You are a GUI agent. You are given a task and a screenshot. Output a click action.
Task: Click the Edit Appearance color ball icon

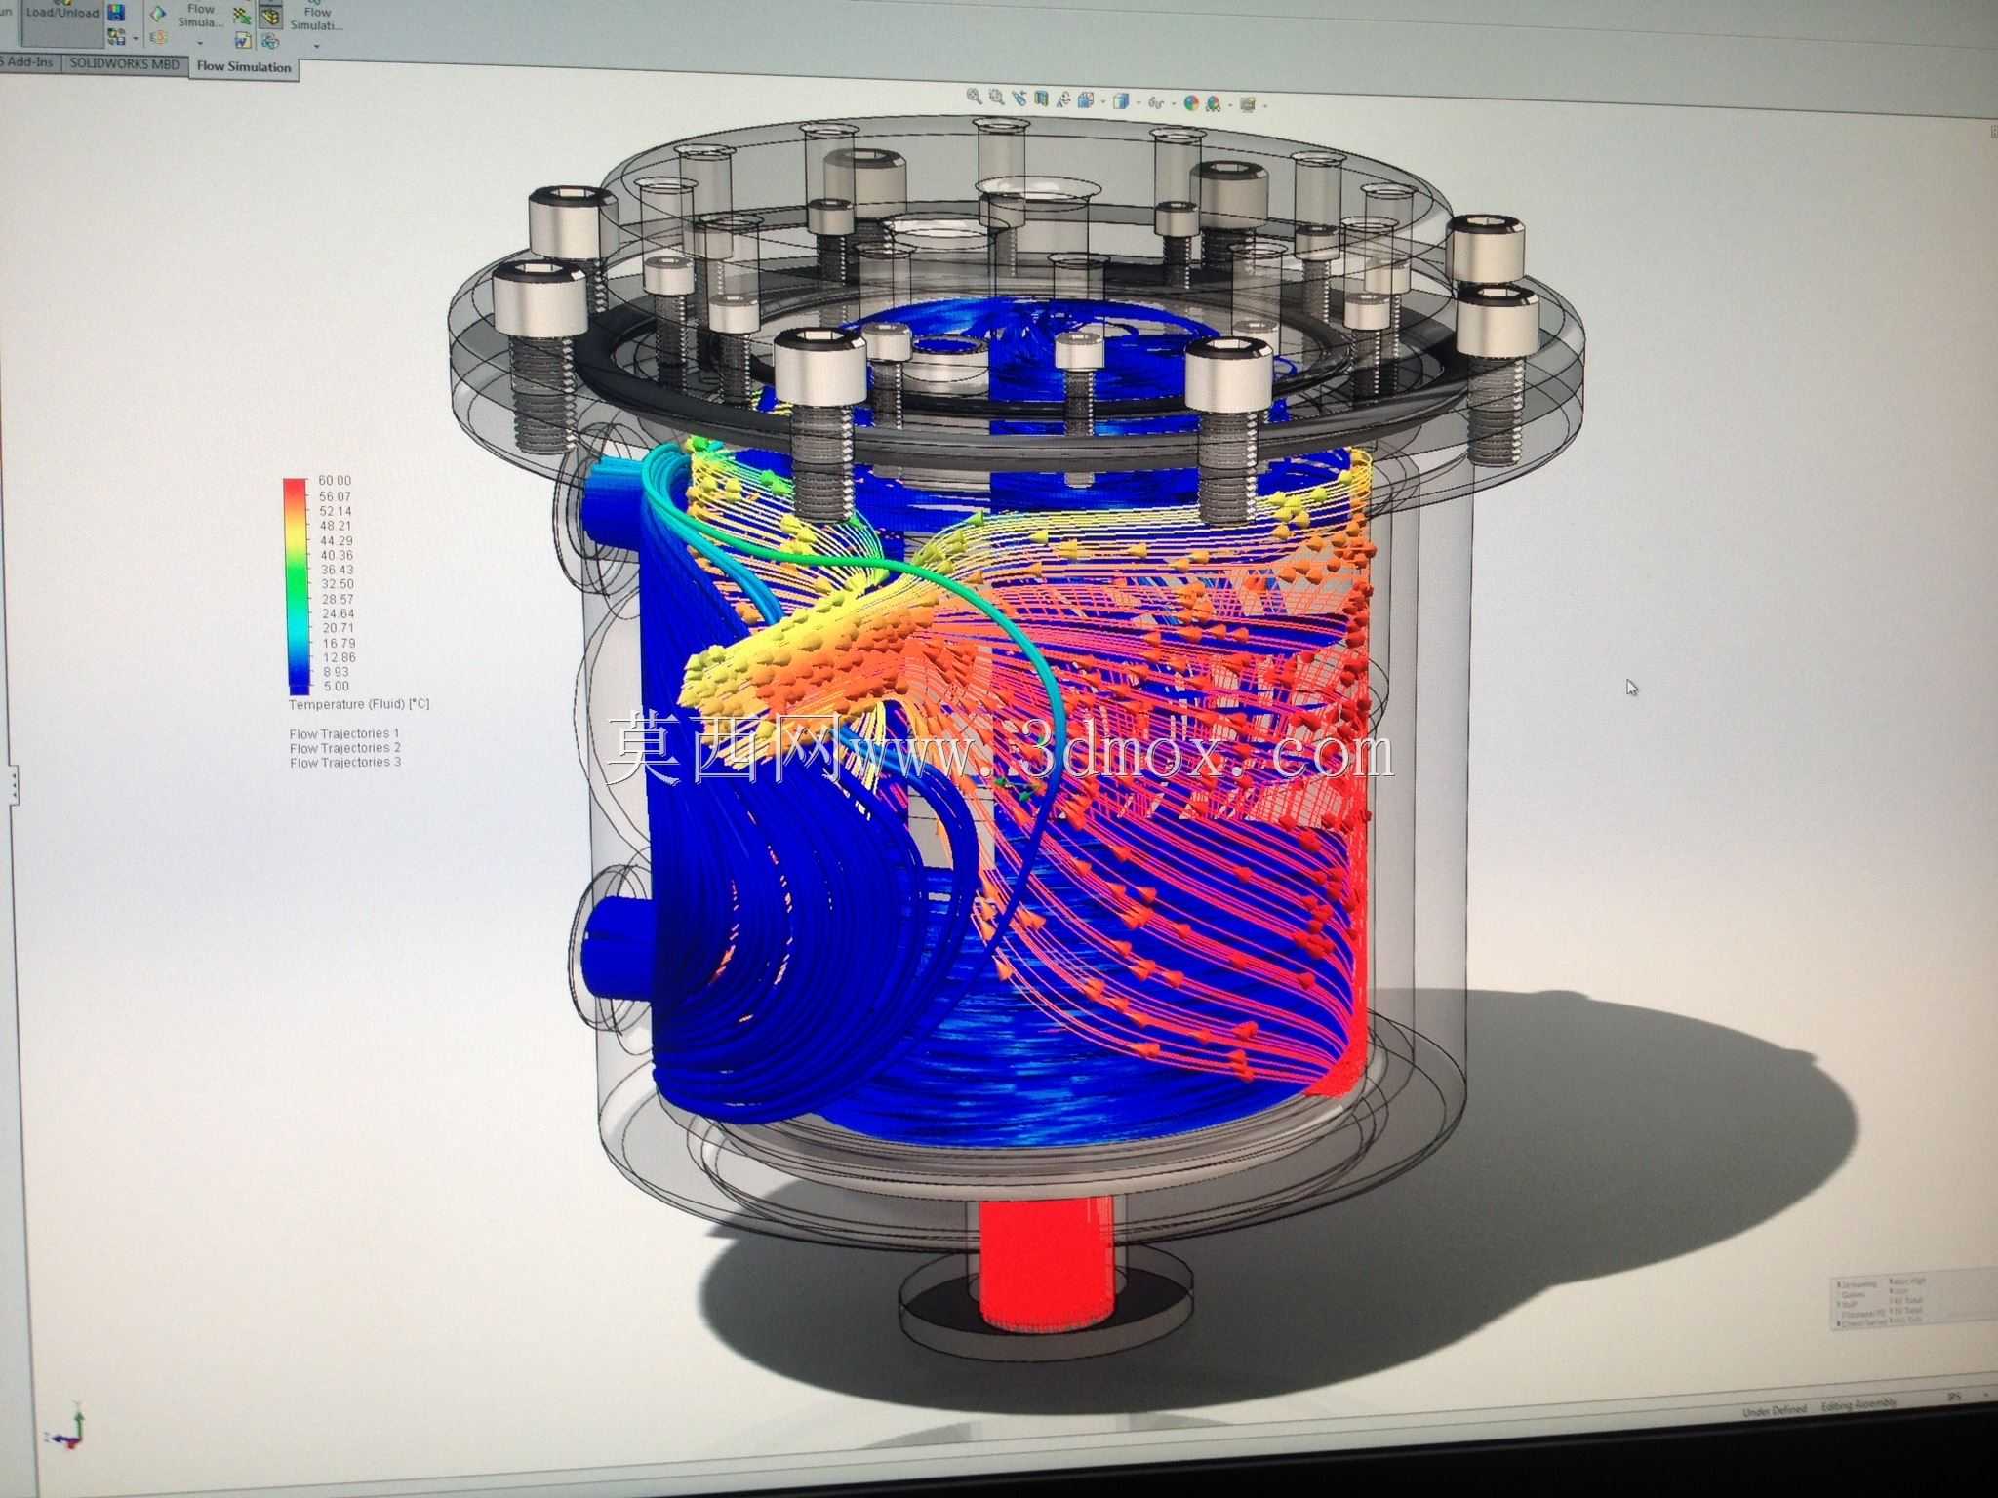[x=1191, y=103]
